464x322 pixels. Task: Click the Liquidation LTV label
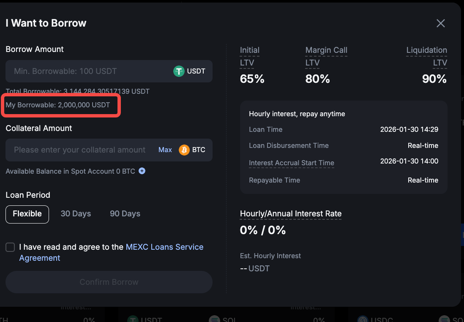426,56
